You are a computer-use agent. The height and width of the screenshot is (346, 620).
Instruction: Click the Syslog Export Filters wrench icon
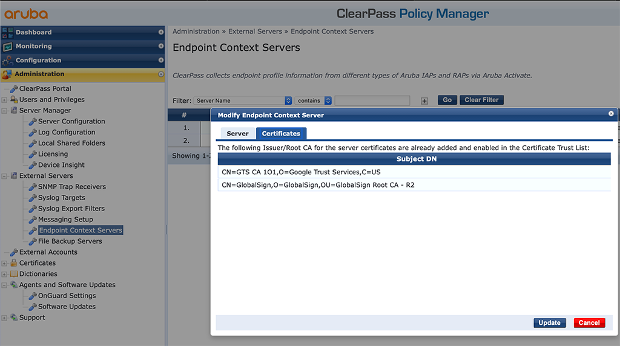point(33,209)
